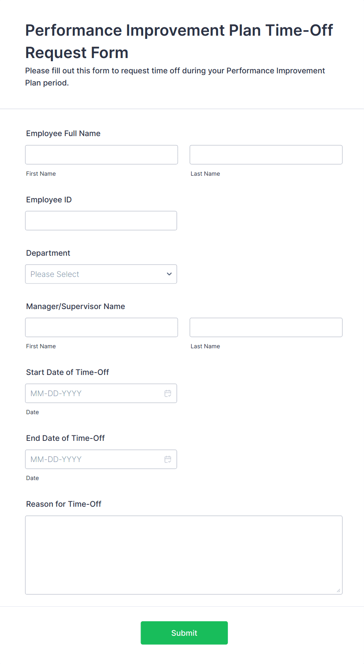Click the End Date MM-DD-YYYY input
Image resolution: width=364 pixels, height=664 pixels.
coord(94,459)
